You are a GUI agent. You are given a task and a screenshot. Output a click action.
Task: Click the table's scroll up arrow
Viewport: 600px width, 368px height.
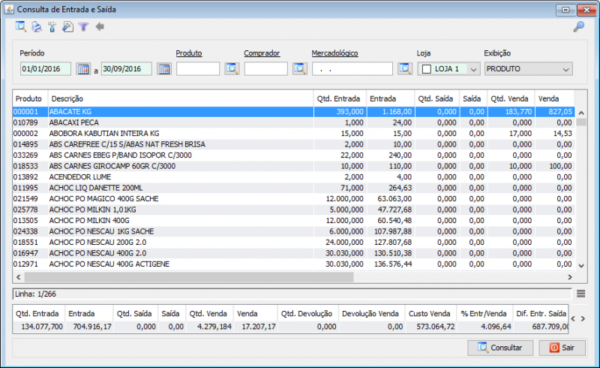click(581, 113)
